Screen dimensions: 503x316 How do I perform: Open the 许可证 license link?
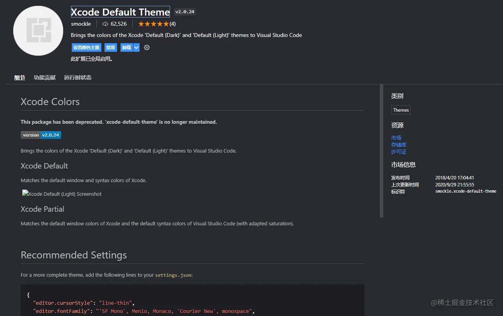pyautogui.click(x=399, y=152)
